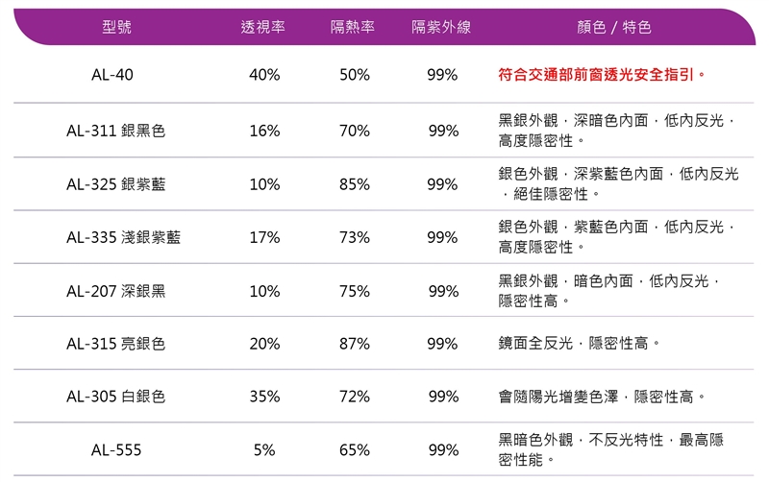The height and width of the screenshot is (482, 769).
Task: Select the AL-40 model cell
Action: click(x=112, y=75)
